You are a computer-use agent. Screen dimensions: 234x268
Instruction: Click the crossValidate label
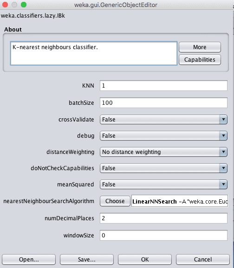(x=76, y=120)
